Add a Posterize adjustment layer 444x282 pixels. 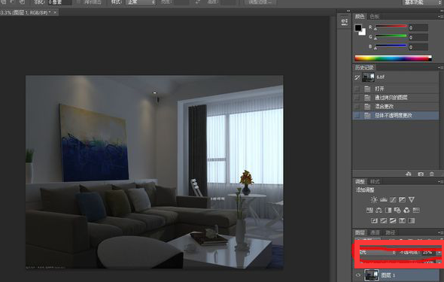coord(383,220)
